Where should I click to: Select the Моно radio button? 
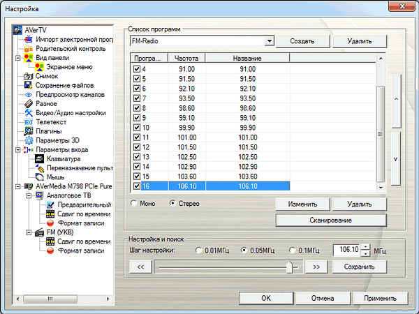pos(133,203)
